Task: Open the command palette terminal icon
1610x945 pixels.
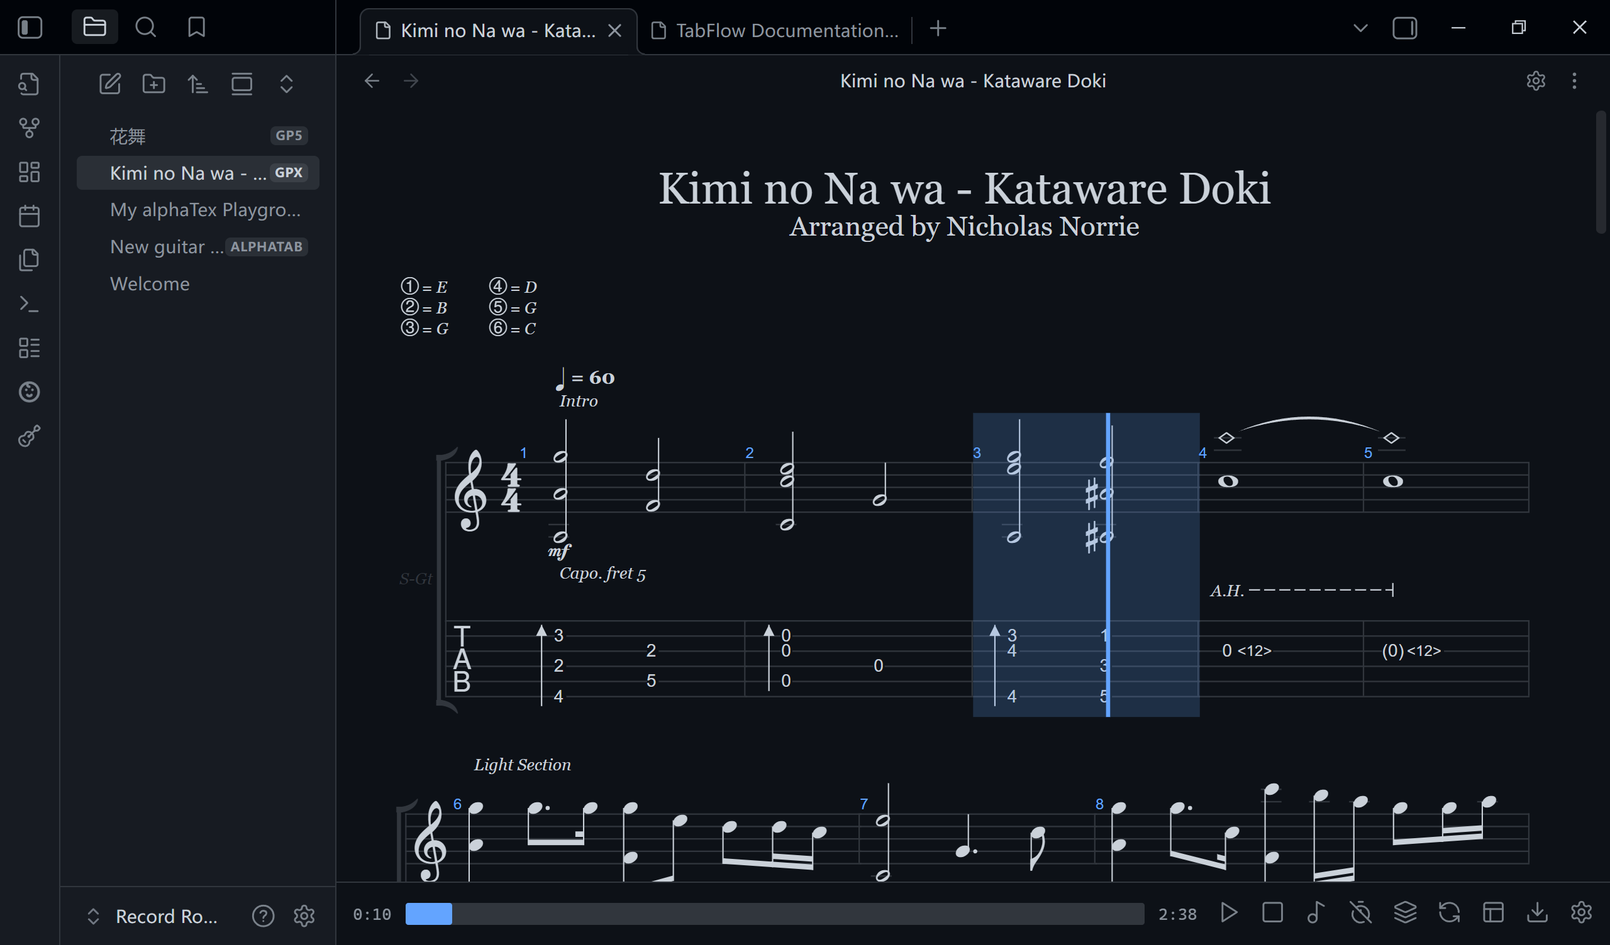Action: tap(30, 304)
